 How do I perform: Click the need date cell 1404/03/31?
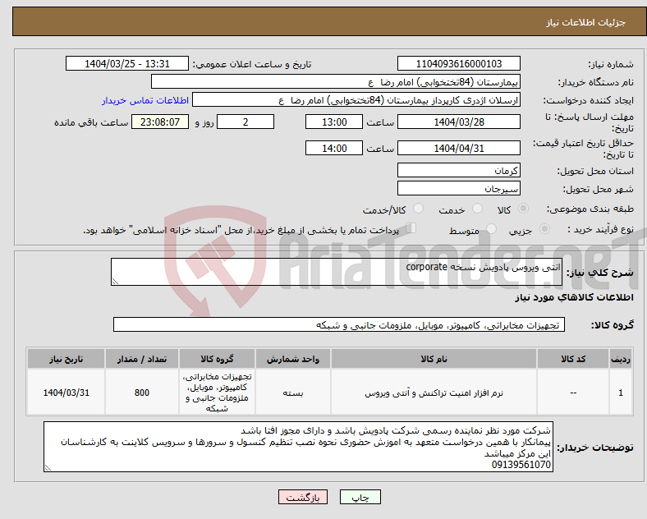click(x=66, y=393)
